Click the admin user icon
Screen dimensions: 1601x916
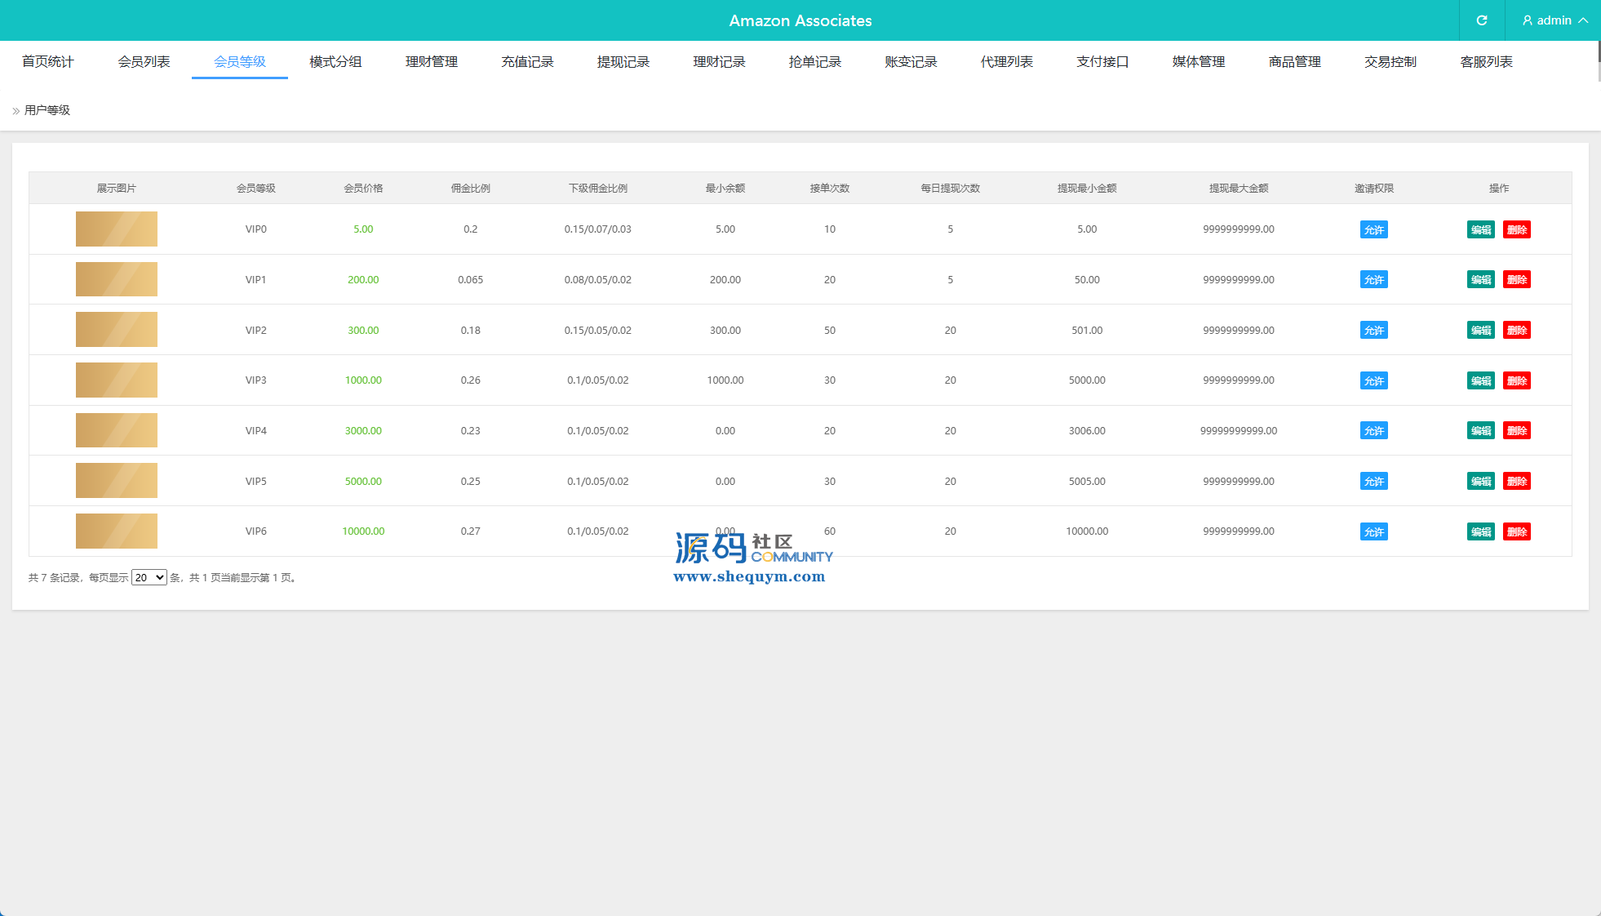pos(1527,20)
